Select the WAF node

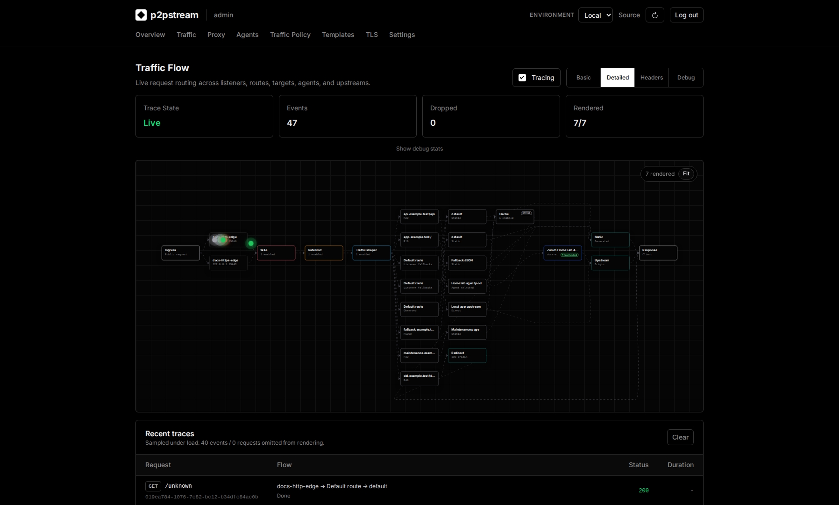[276, 252]
